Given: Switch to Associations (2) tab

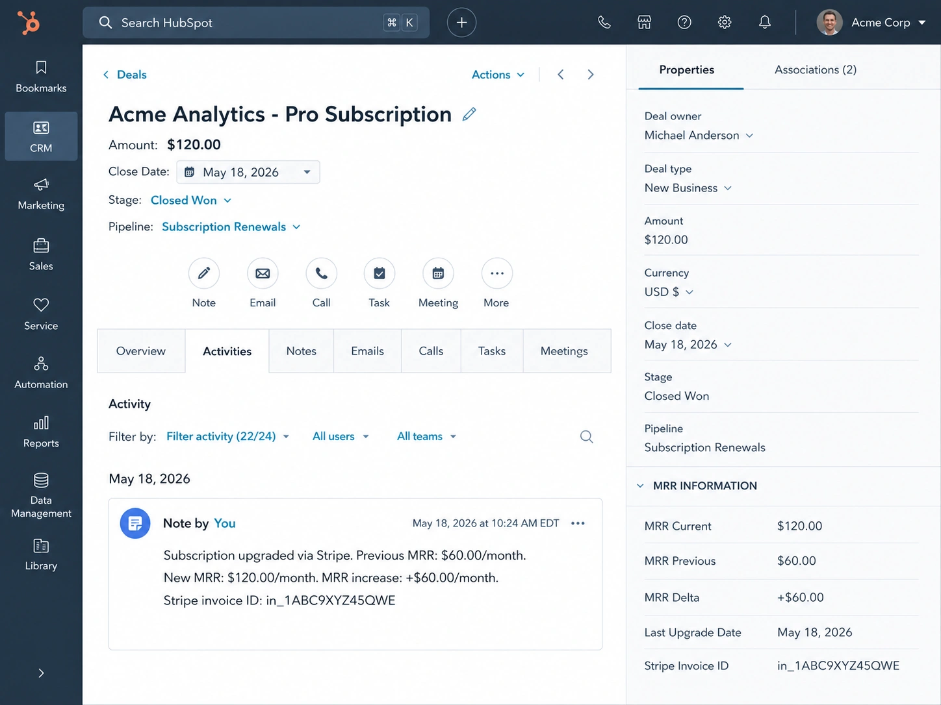Looking at the screenshot, I should 815,69.
